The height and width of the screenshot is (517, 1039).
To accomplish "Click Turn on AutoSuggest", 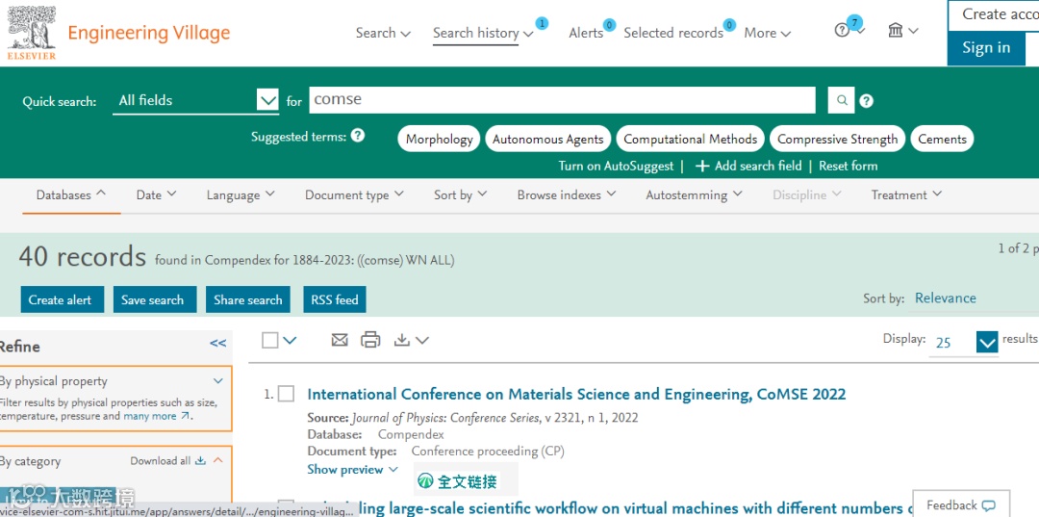I will tap(616, 166).
